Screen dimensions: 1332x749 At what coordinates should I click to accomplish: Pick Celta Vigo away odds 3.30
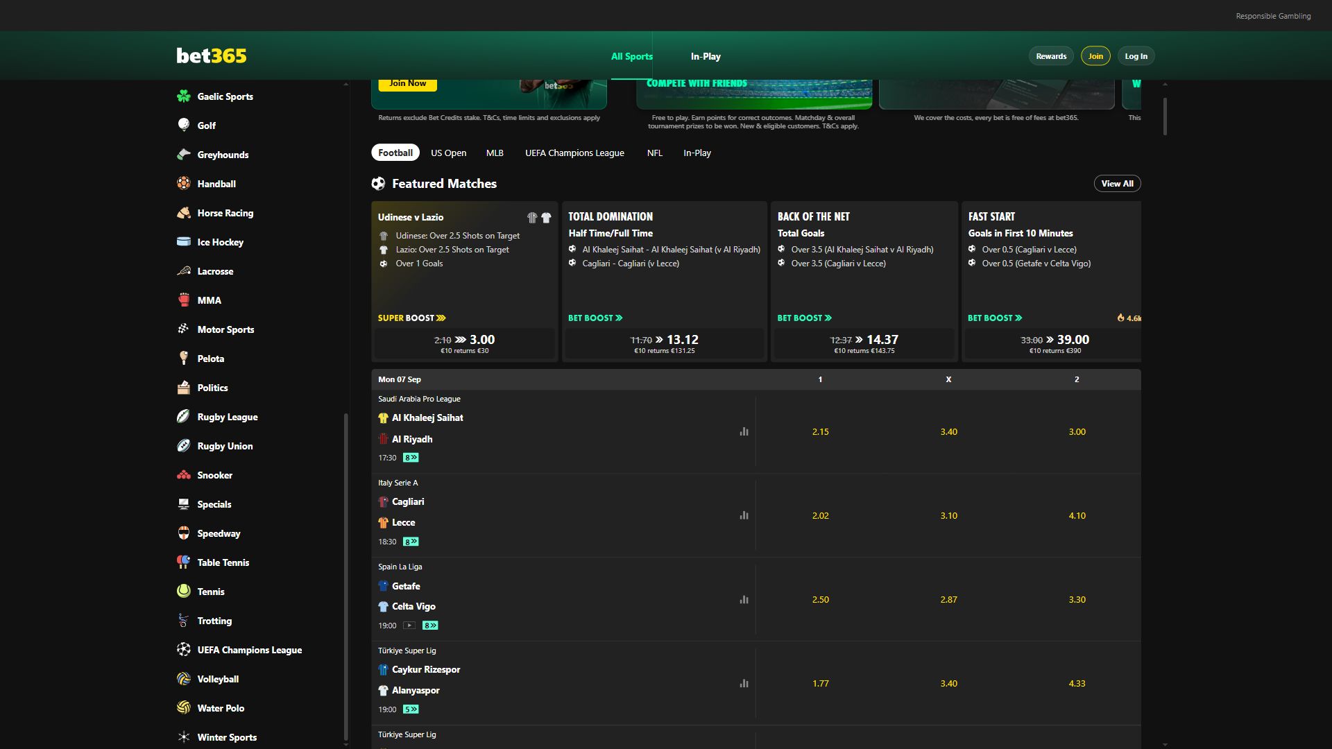point(1077,599)
